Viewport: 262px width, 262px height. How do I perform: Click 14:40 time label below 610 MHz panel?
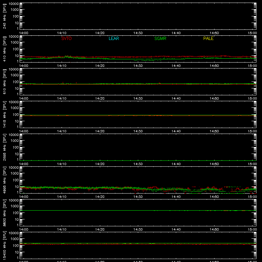click(x=176, y=99)
